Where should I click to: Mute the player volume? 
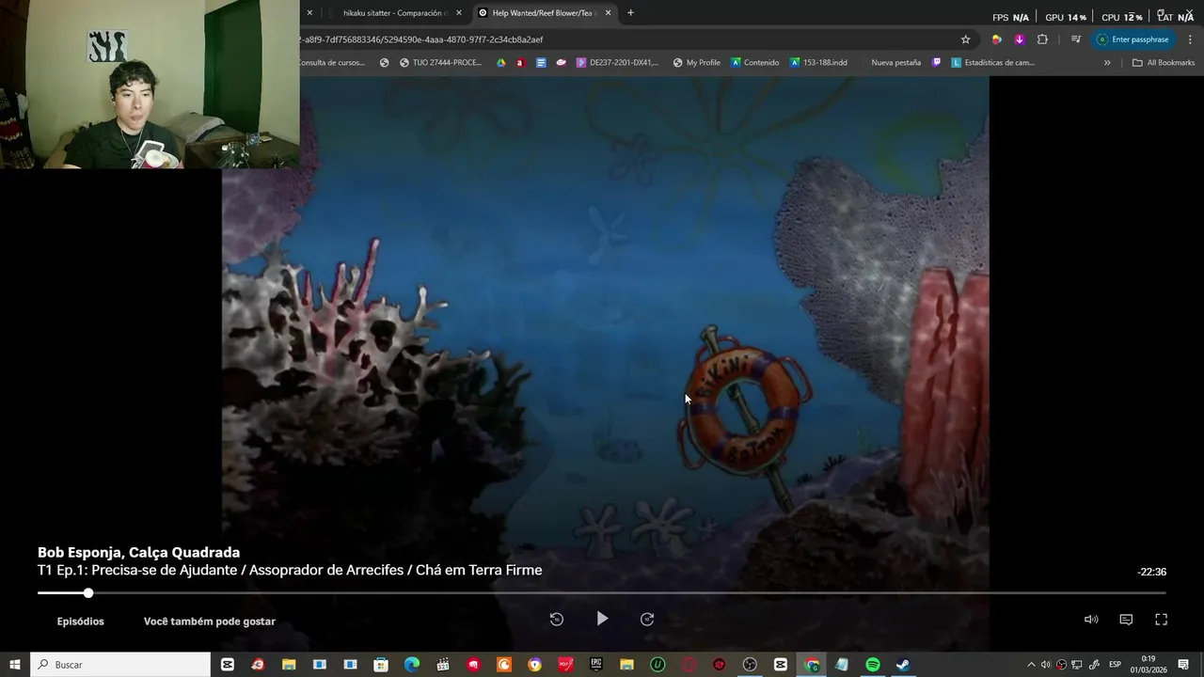[1091, 620]
